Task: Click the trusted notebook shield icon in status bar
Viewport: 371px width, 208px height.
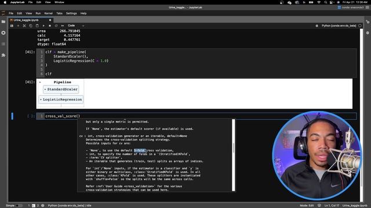Action: pyautogui.click(x=319, y=206)
